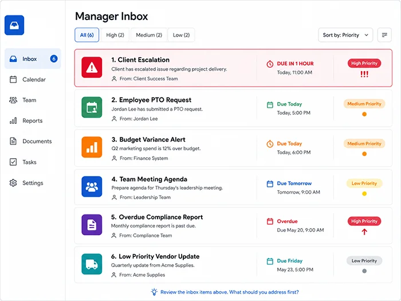The height and width of the screenshot is (301, 401).
Task: Click the orange dot under PTO Medium Priority
Action: click(364, 114)
